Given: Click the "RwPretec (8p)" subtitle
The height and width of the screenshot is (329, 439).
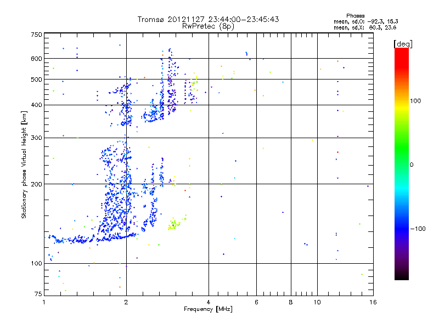Looking at the screenshot, I should coord(208,26).
